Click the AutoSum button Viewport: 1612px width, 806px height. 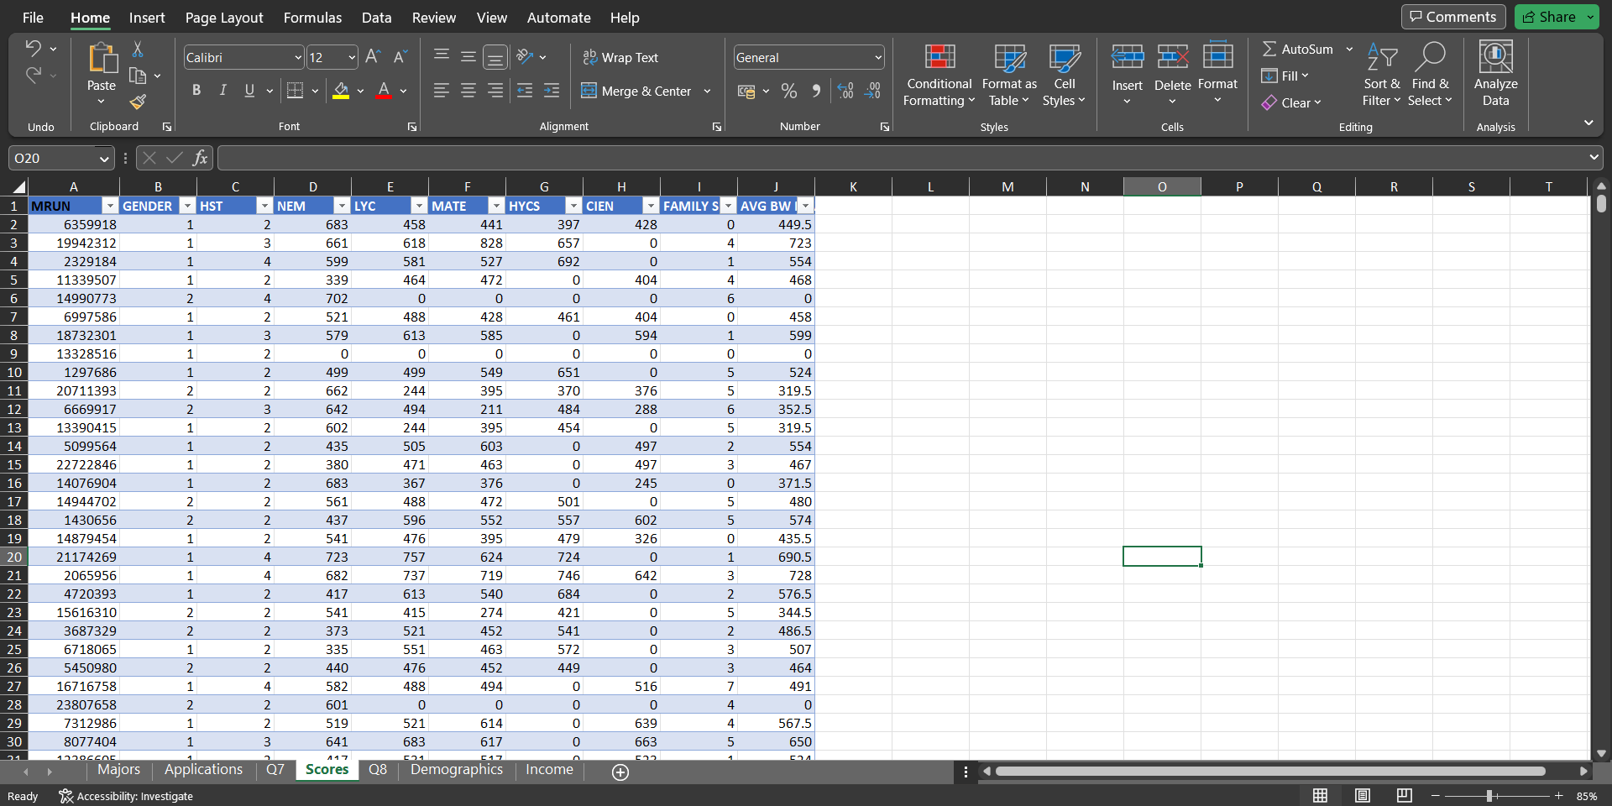point(1298,49)
